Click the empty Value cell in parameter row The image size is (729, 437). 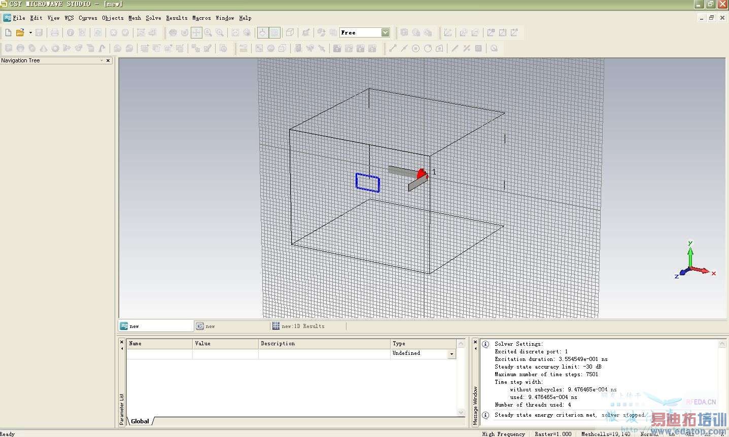(x=225, y=353)
